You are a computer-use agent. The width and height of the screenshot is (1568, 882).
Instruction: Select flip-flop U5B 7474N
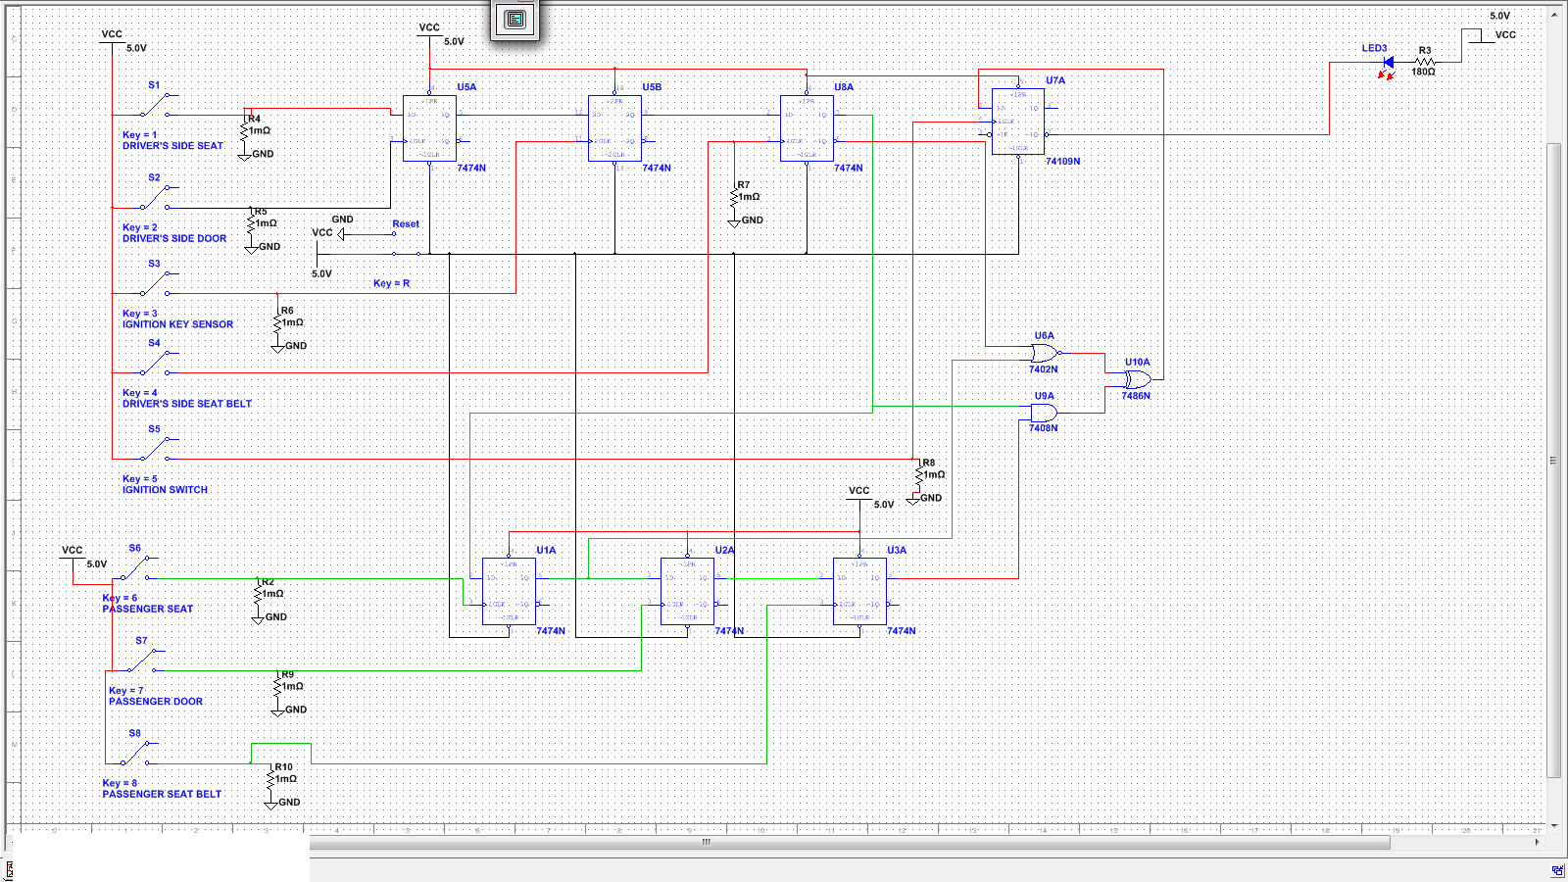click(x=614, y=128)
